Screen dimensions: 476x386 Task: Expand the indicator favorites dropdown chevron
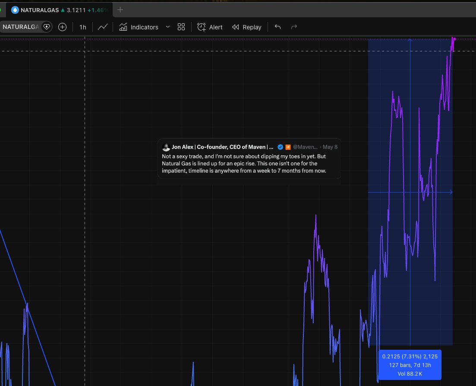[x=167, y=27]
